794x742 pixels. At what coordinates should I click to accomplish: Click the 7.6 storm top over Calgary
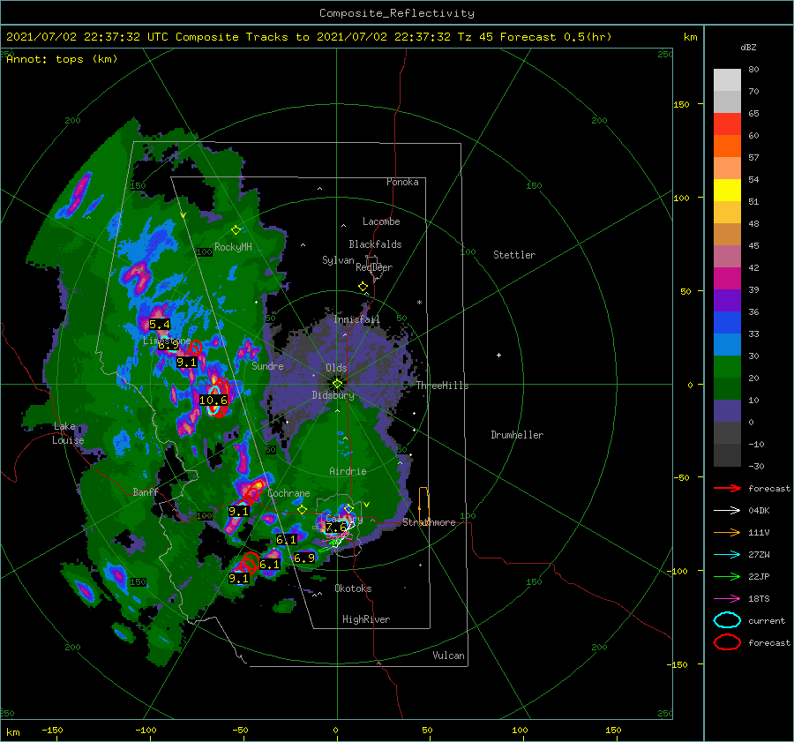[x=336, y=528]
